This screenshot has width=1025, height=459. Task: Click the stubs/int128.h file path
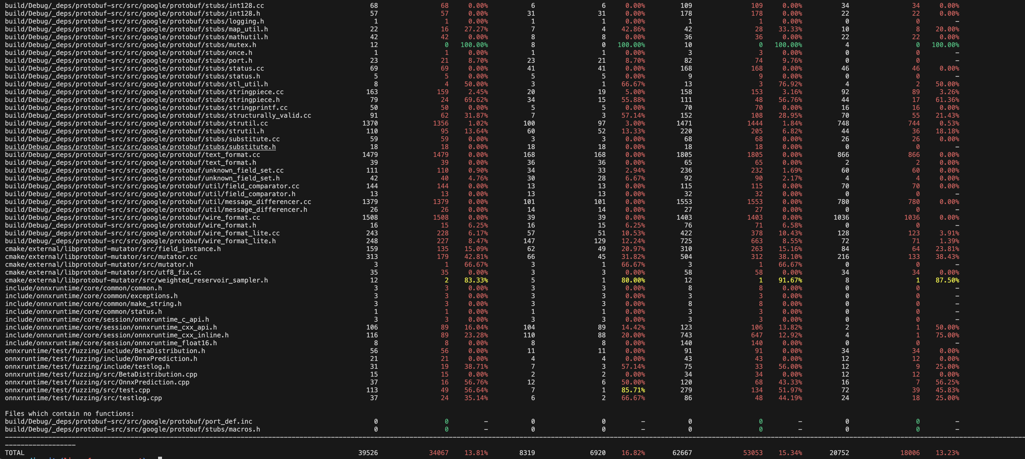click(132, 13)
